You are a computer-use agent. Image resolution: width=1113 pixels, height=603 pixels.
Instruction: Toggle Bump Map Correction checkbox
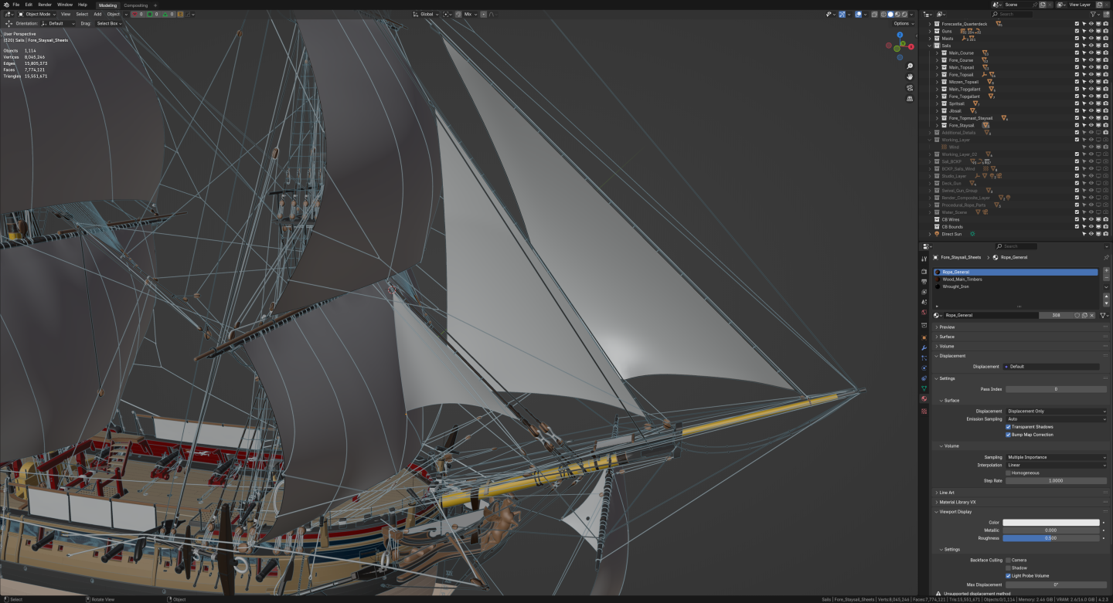(1008, 434)
